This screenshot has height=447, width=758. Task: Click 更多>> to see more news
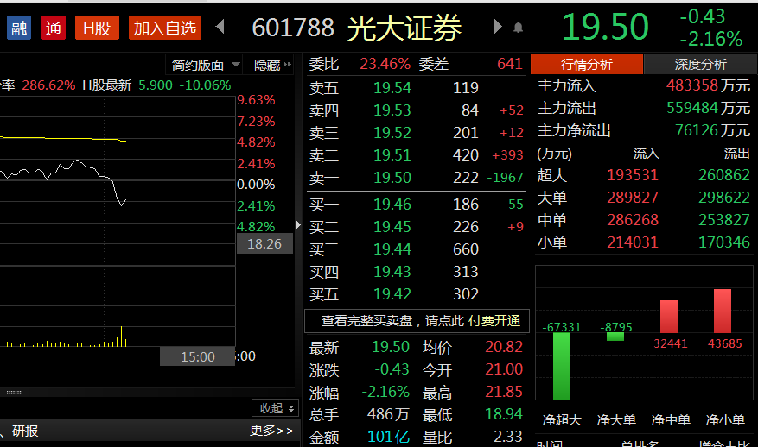(x=271, y=431)
